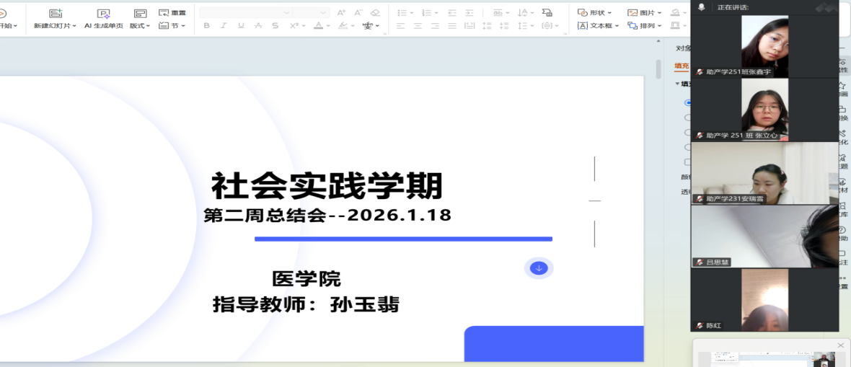Click the blue down-arrow circle on the slide
The height and width of the screenshot is (367, 851).
point(539,268)
